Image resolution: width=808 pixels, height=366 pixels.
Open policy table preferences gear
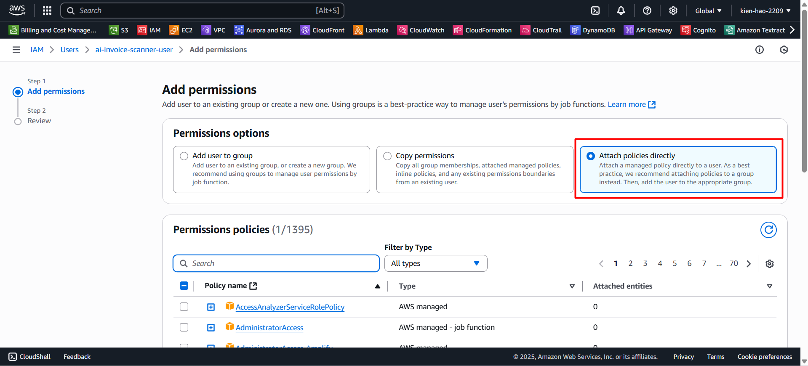[770, 264]
